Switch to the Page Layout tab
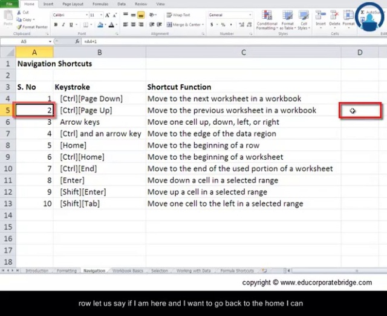387x316 pixels. pos(73,4)
